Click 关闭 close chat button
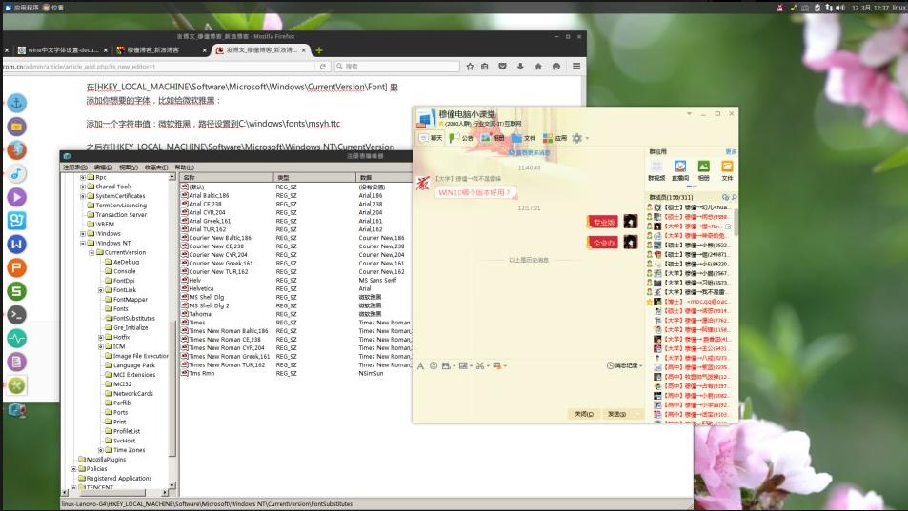908x511 pixels. pos(584,414)
